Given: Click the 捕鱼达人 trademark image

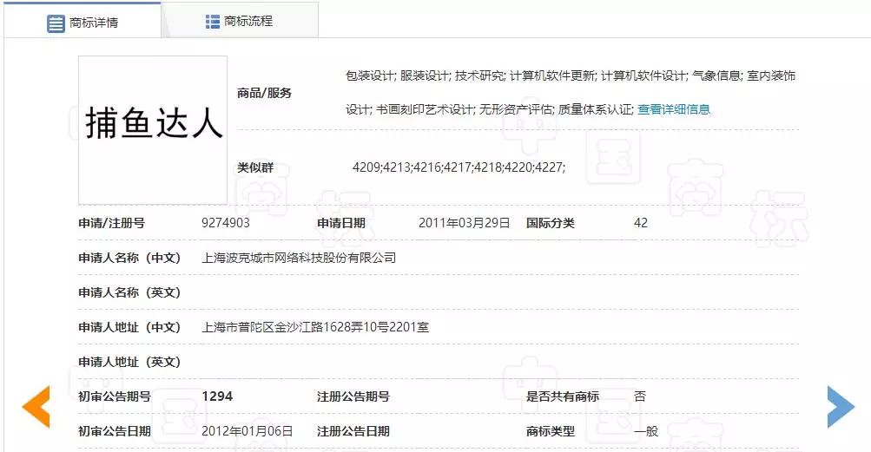Looking at the screenshot, I should point(153,130).
